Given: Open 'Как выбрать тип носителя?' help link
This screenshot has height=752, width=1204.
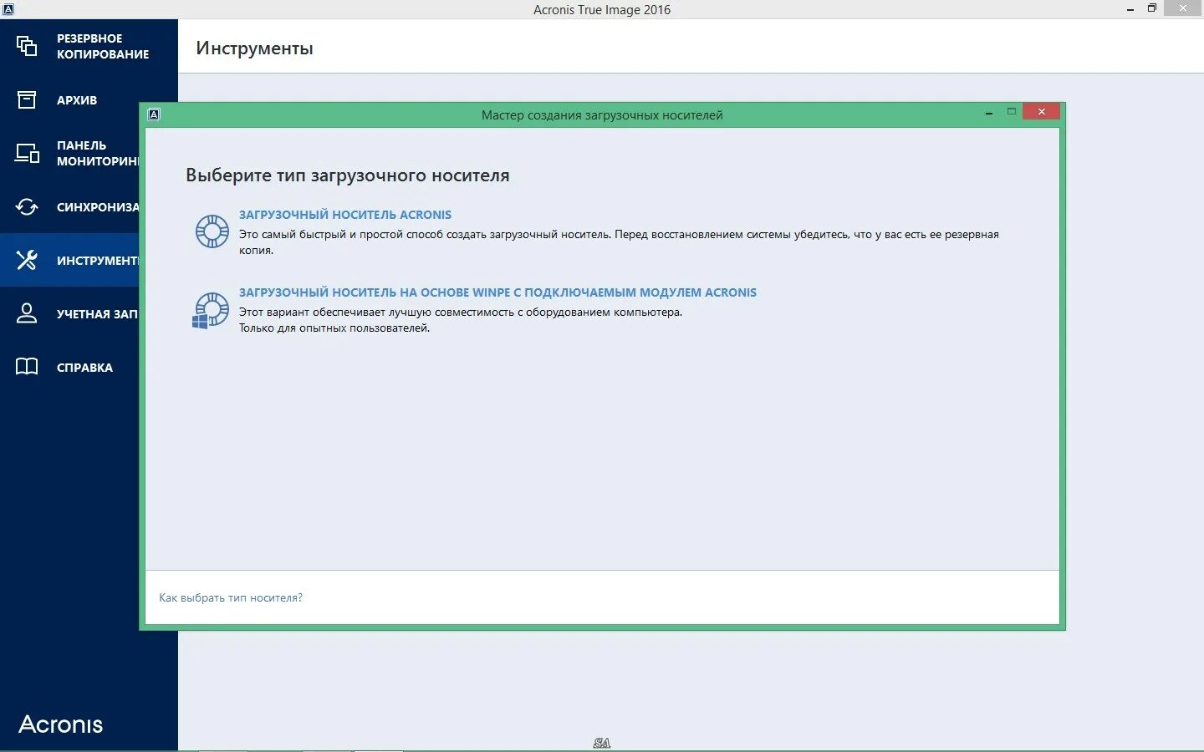Looking at the screenshot, I should click(231, 597).
